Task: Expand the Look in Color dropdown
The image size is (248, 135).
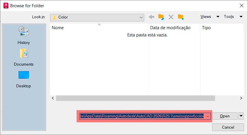Action: 97,17
